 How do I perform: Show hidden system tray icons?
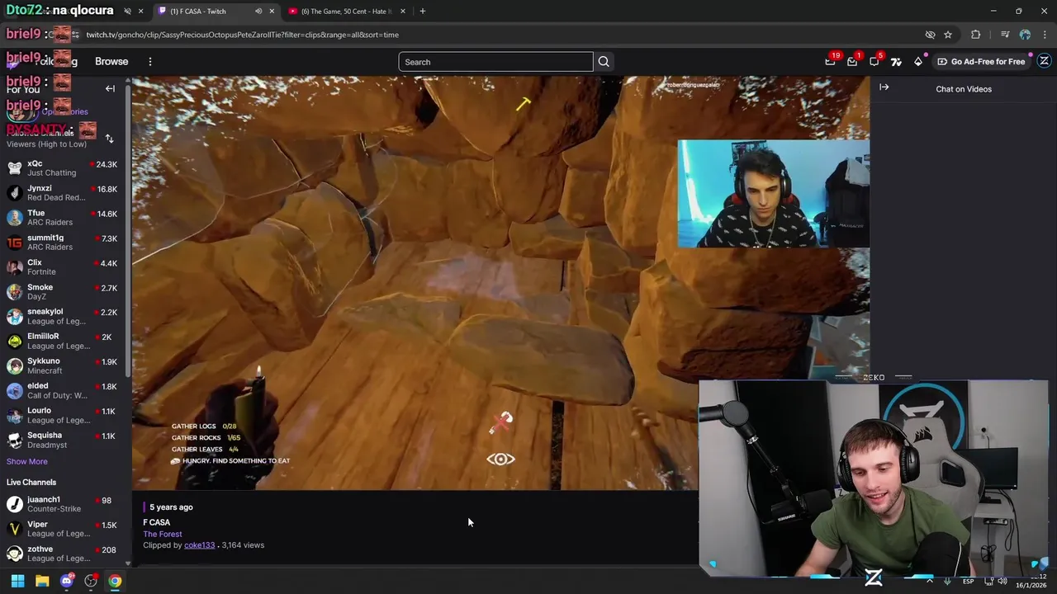click(x=930, y=581)
